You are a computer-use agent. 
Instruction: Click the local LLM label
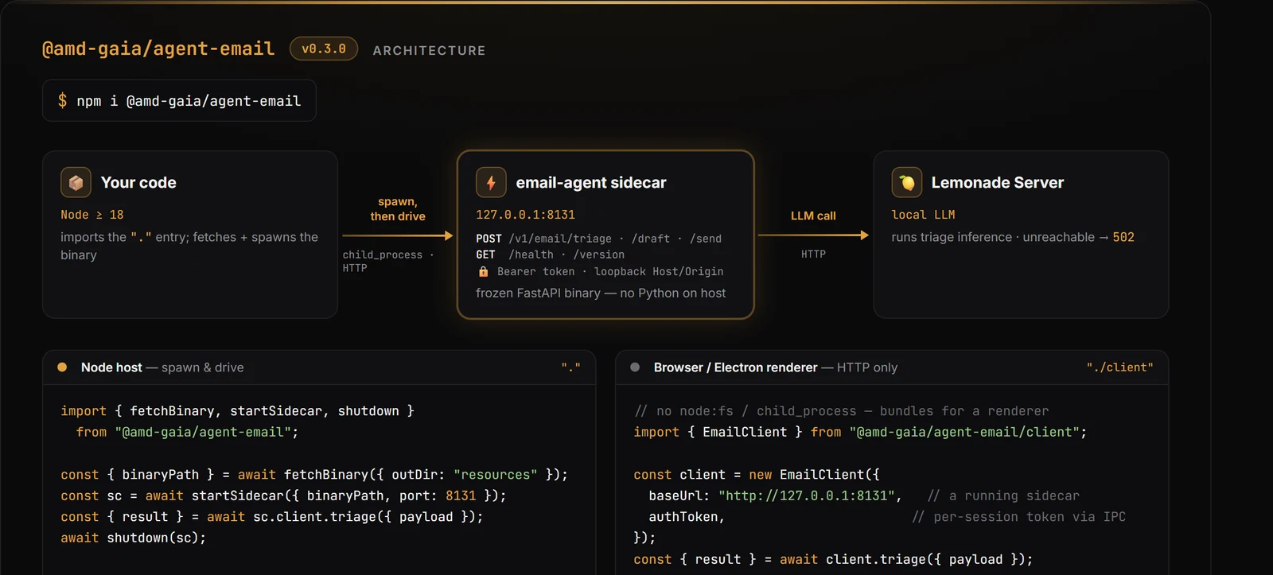(923, 215)
